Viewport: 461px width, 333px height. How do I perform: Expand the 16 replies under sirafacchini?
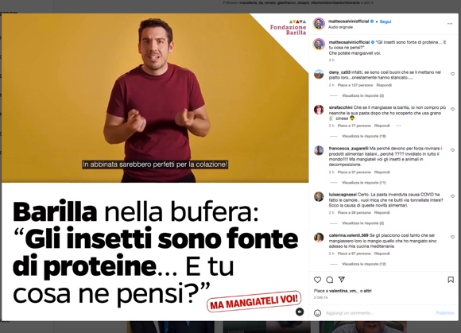point(364,137)
